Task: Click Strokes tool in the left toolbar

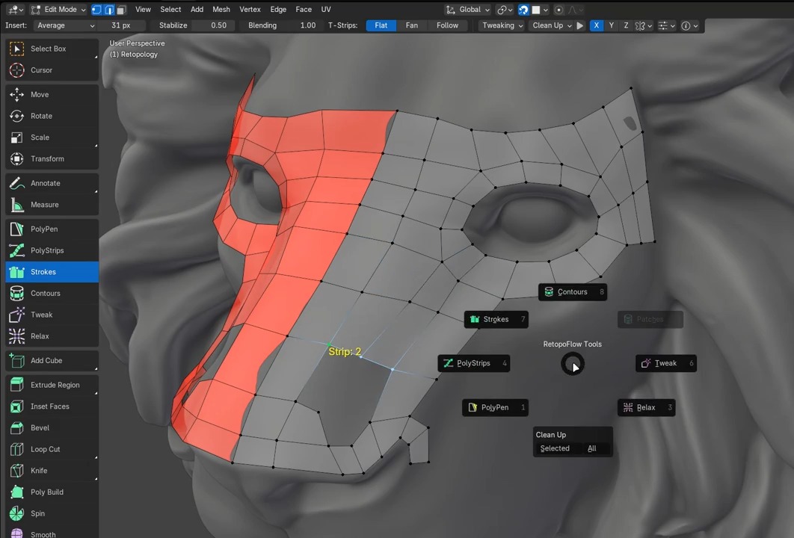Action: [52, 272]
